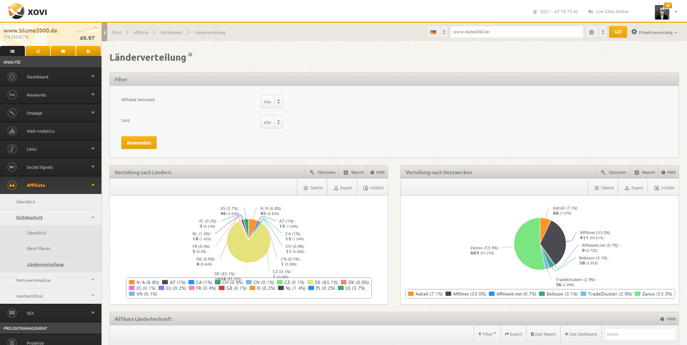Image resolution: width=687 pixels, height=345 pixels.
Task: Open Länder chart in Vollbild
Action: tap(373, 188)
